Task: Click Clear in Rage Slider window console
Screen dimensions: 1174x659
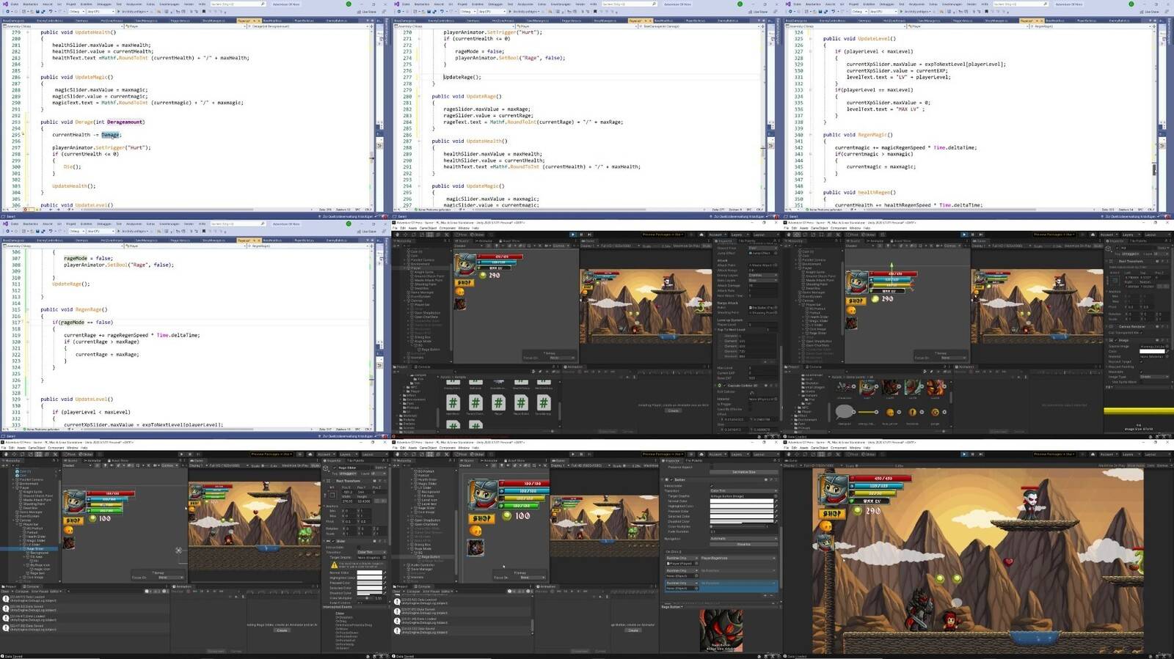Action: pyautogui.click(x=5, y=592)
